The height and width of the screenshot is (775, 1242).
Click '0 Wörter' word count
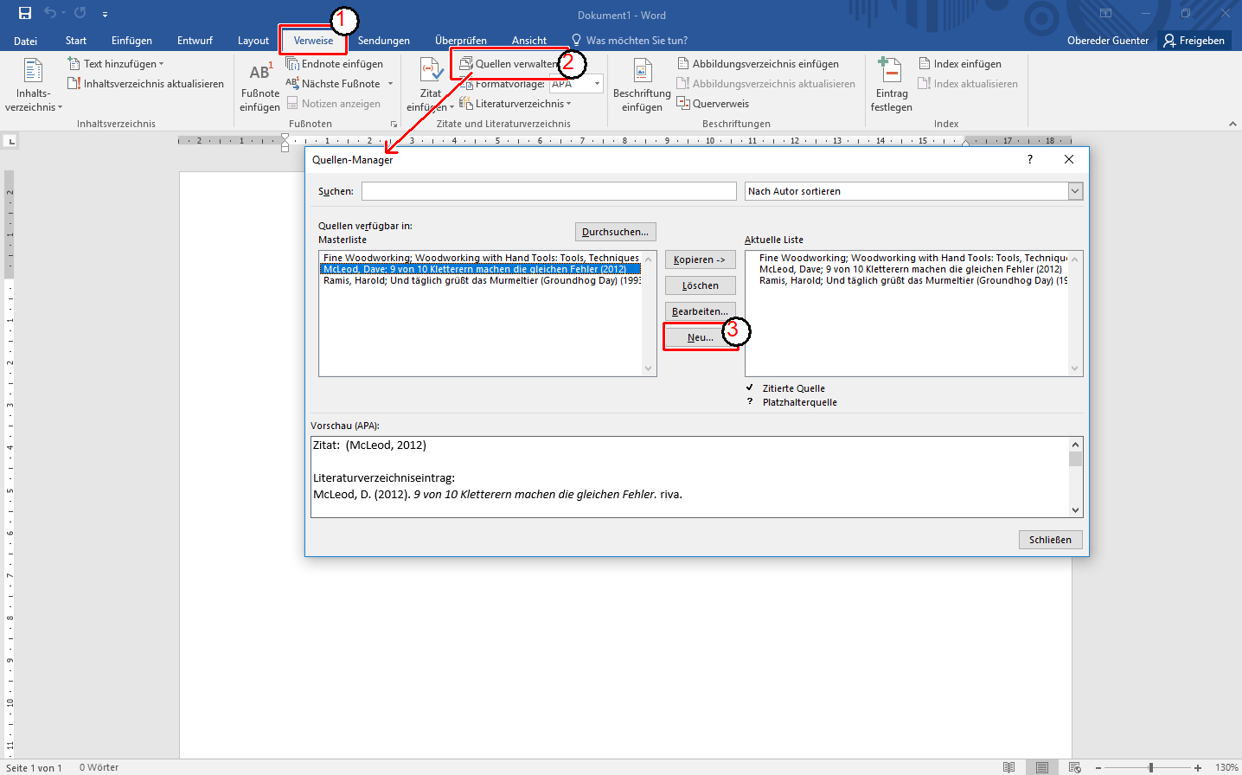pos(99,767)
